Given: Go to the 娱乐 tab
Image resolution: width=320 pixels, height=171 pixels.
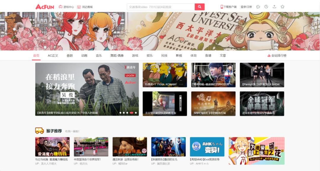Looking at the screenshot, I should (x=150, y=55).
